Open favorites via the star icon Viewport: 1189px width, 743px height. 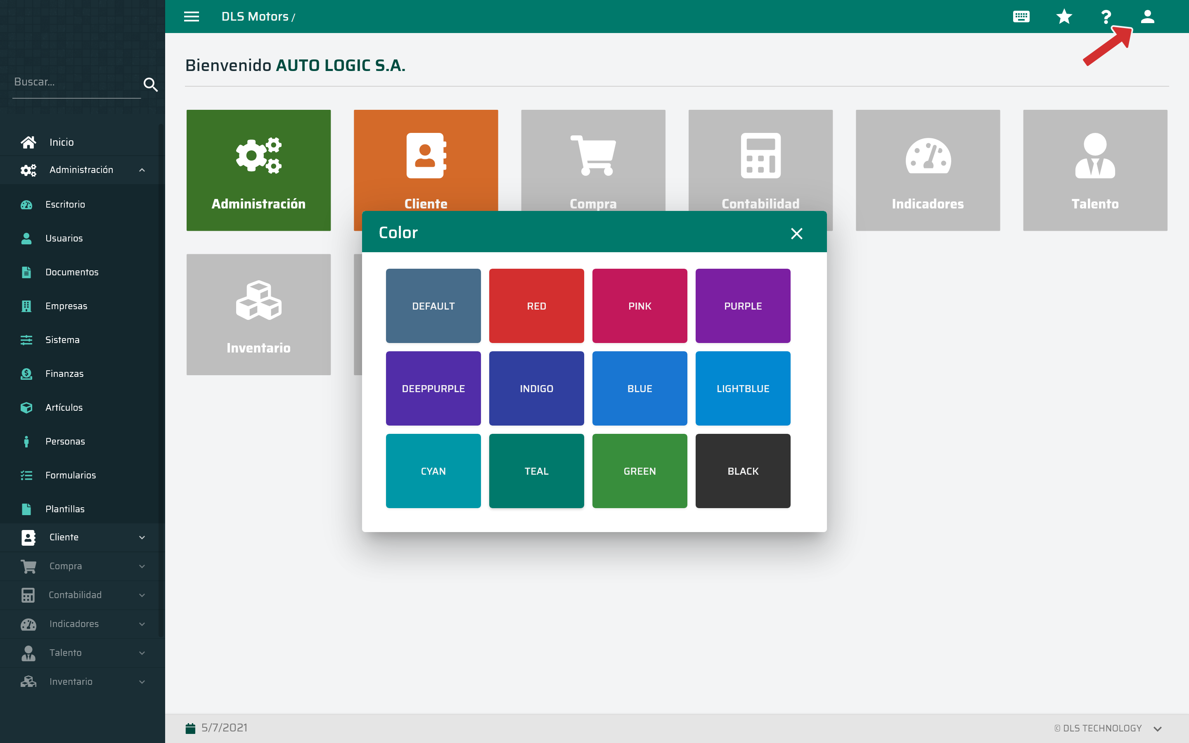click(x=1064, y=17)
